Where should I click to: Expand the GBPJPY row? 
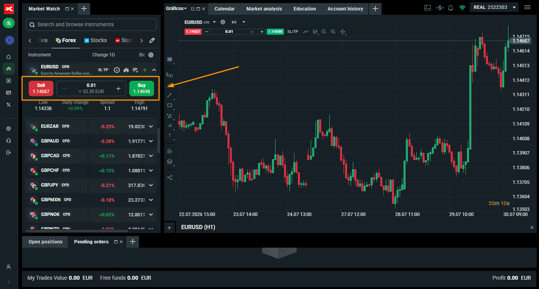[151, 185]
